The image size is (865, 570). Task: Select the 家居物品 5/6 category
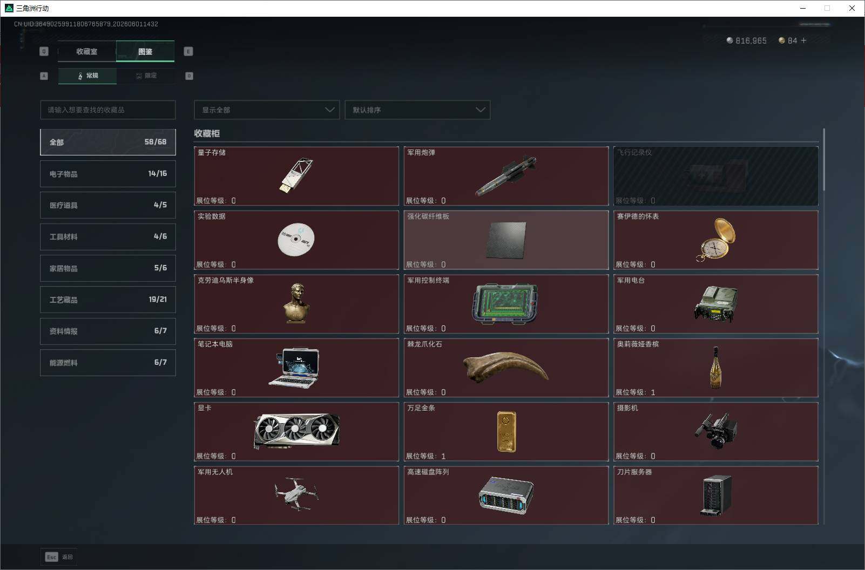click(x=108, y=268)
